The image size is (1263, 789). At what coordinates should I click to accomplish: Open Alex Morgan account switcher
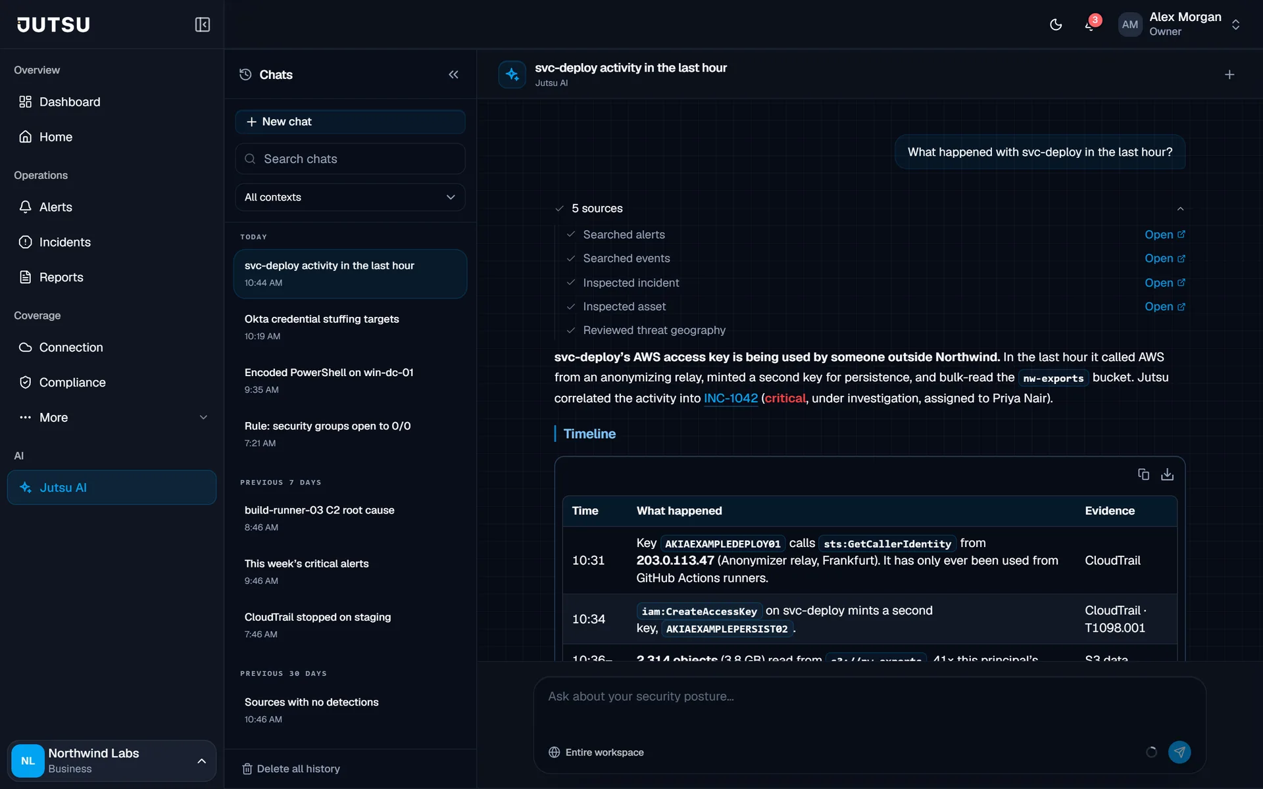coord(1180,24)
